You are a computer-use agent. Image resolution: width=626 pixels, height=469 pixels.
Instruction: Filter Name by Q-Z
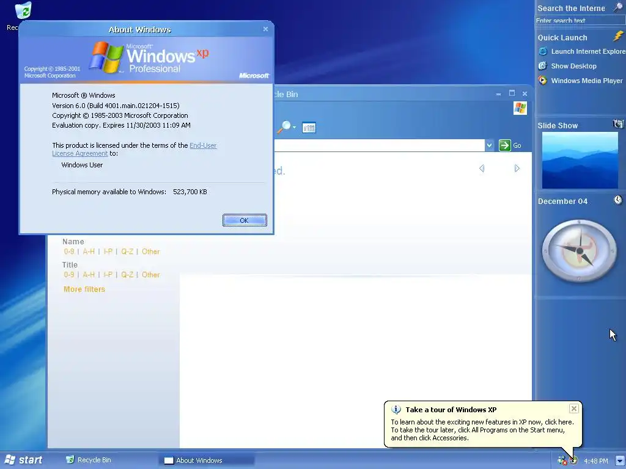(x=127, y=252)
